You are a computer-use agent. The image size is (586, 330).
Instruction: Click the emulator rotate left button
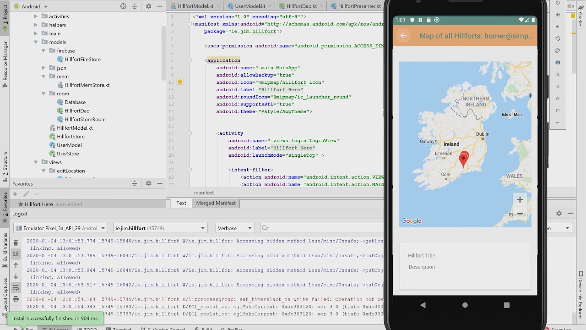click(x=558, y=38)
